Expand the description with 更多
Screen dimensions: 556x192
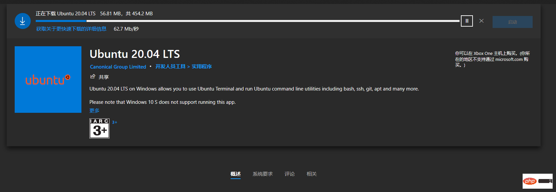[94, 110]
